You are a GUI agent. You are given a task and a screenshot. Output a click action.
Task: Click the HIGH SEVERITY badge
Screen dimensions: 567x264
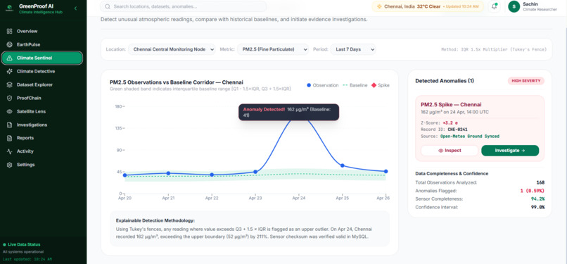[525, 81]
